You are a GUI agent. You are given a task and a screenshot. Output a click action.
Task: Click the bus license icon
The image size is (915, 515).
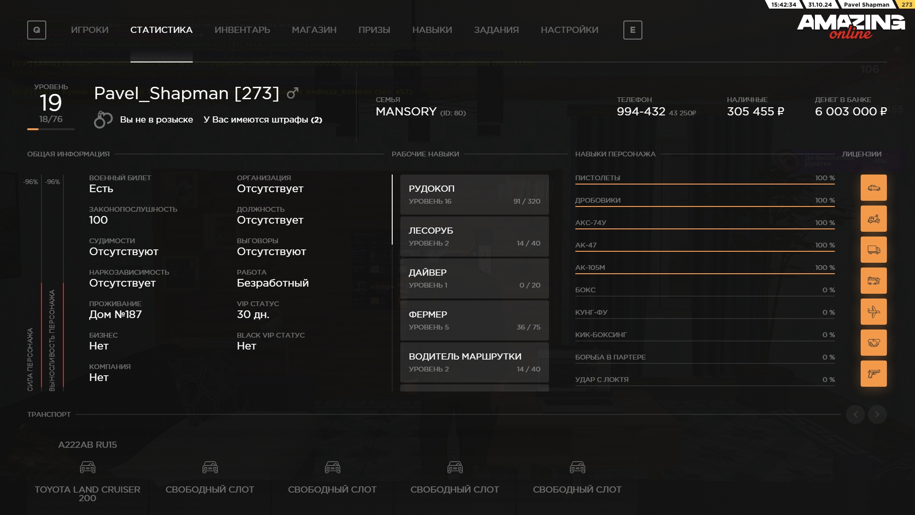click(874, 280)
